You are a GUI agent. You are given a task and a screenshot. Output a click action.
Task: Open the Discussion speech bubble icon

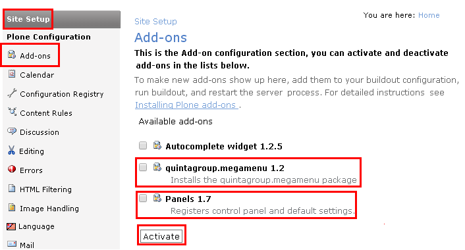[x=12, y=131]
